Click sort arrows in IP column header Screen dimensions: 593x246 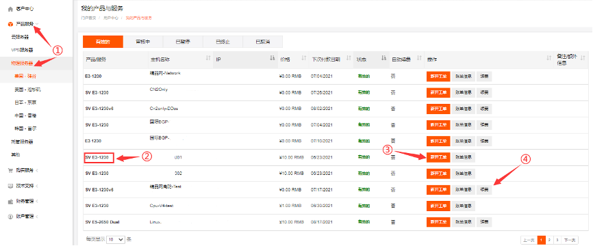pyautogui.click(x=272, y=58)
